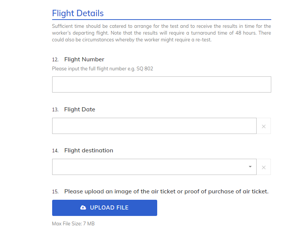Image resolution: width=302 pixels, height=234 pixels.
Task: Open the Flight Date input field
Action: tap(154, 126)
